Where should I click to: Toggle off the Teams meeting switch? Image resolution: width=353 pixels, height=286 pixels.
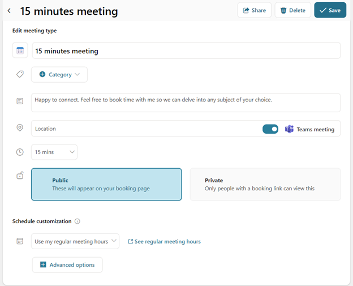coord(270,129)
